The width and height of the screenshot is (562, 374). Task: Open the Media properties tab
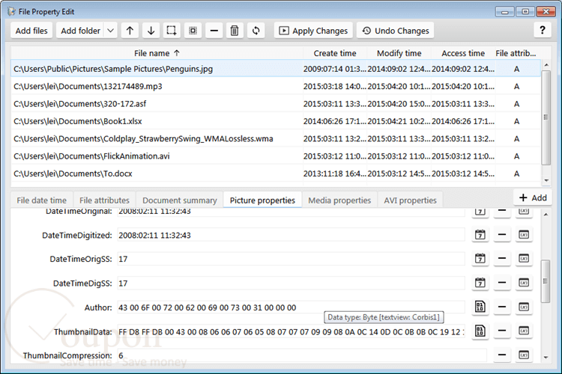tap(339, 200)
